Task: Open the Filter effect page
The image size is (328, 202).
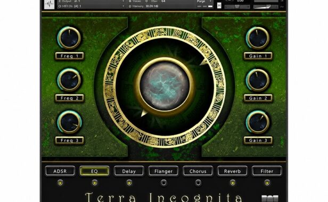Action: 267,171
